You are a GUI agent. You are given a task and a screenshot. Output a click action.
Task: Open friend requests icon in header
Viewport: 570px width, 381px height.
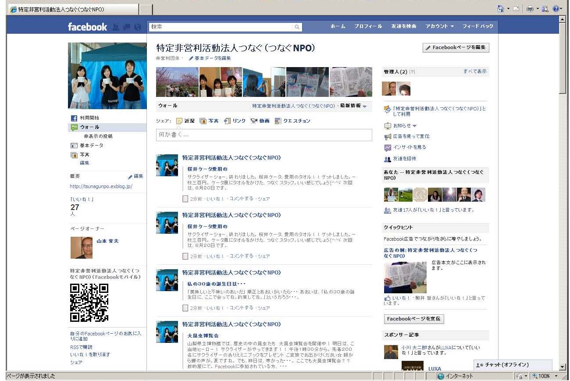116,27
